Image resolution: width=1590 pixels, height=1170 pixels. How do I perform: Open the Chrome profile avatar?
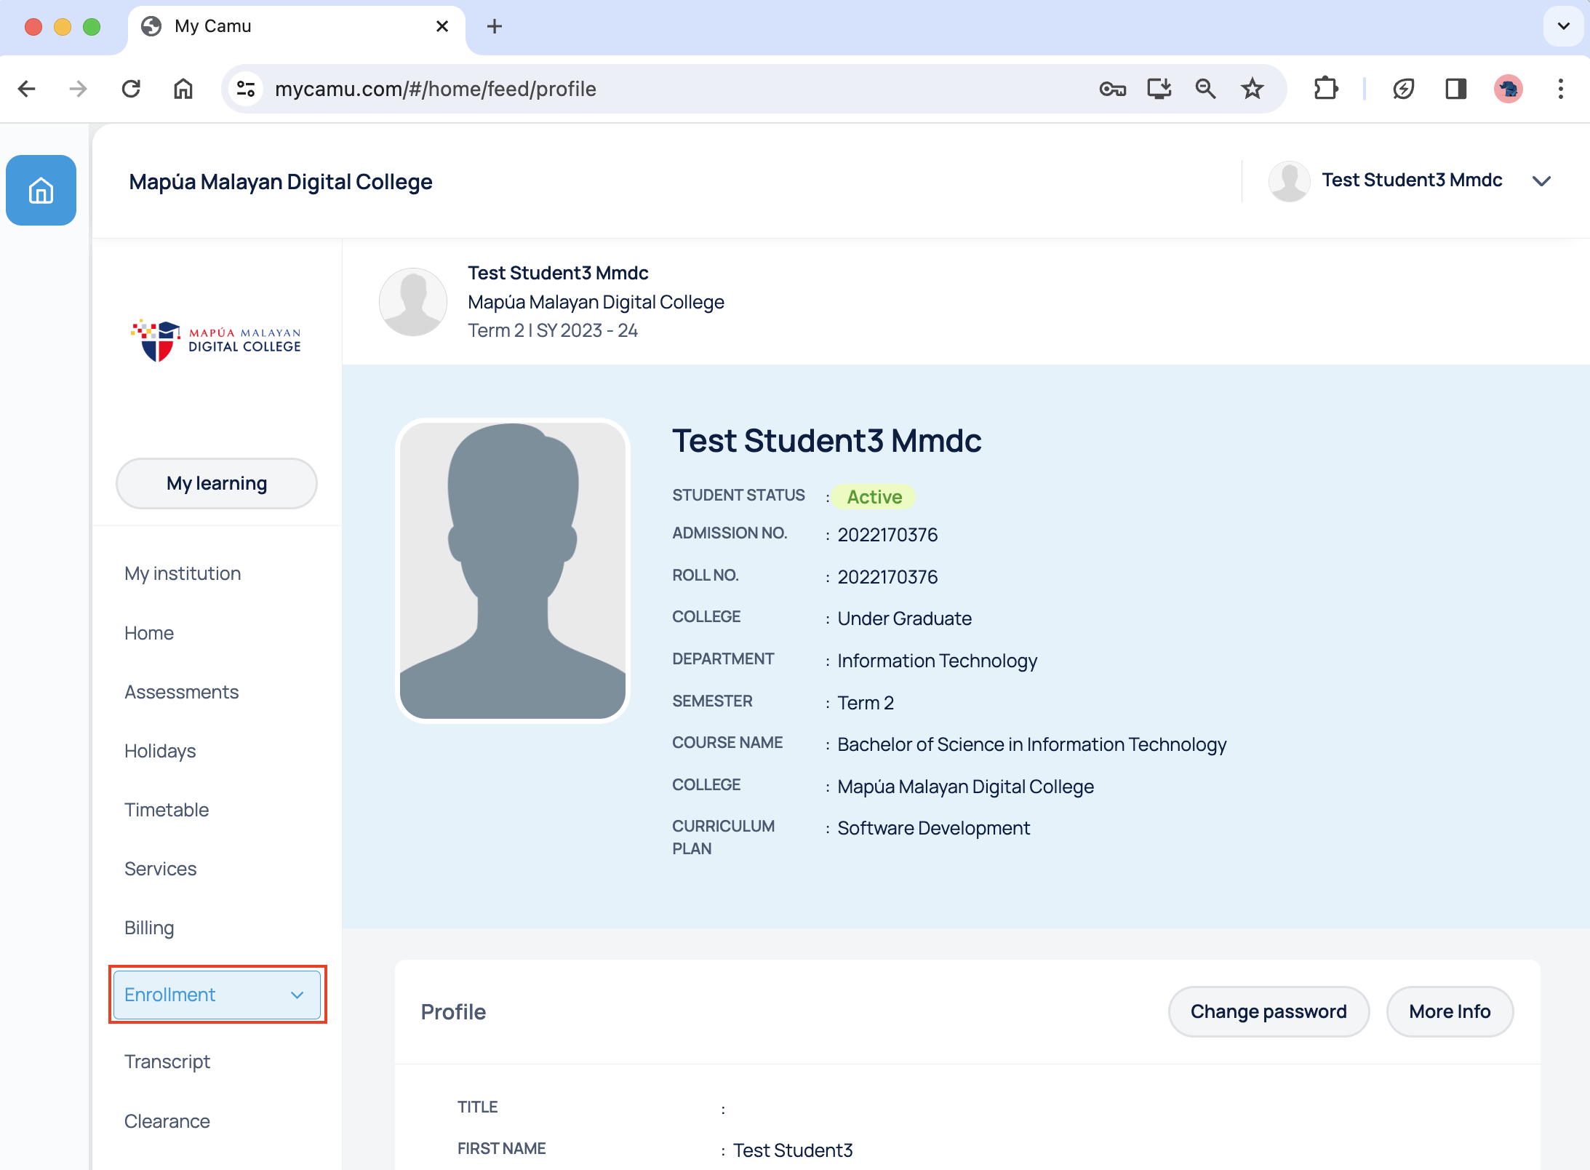coord(1508,89)
